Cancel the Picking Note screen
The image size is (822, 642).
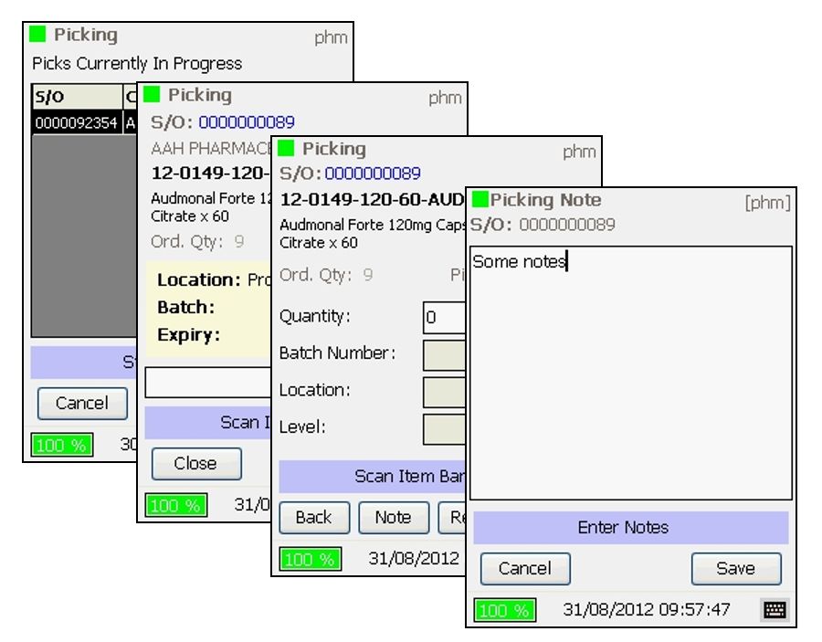coord(525,568)
